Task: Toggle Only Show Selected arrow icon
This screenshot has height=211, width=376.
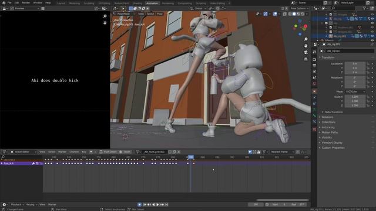Action: click(250, 152)
